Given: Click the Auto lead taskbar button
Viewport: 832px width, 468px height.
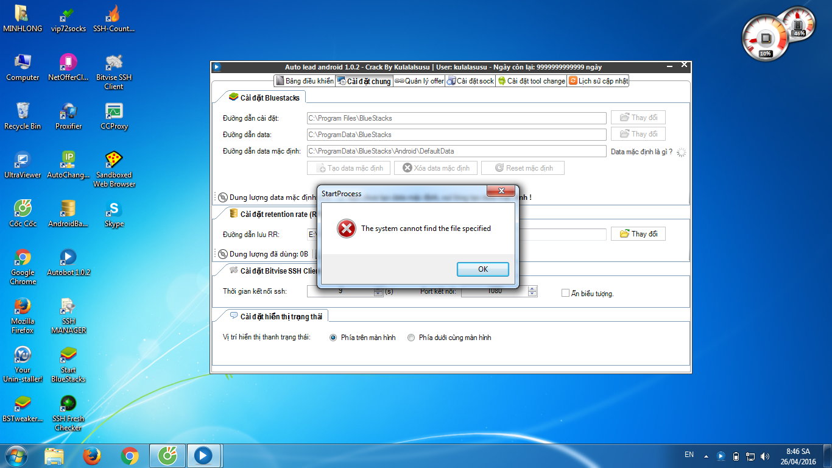Looking at the screenshot, I should tap(203, 455).
